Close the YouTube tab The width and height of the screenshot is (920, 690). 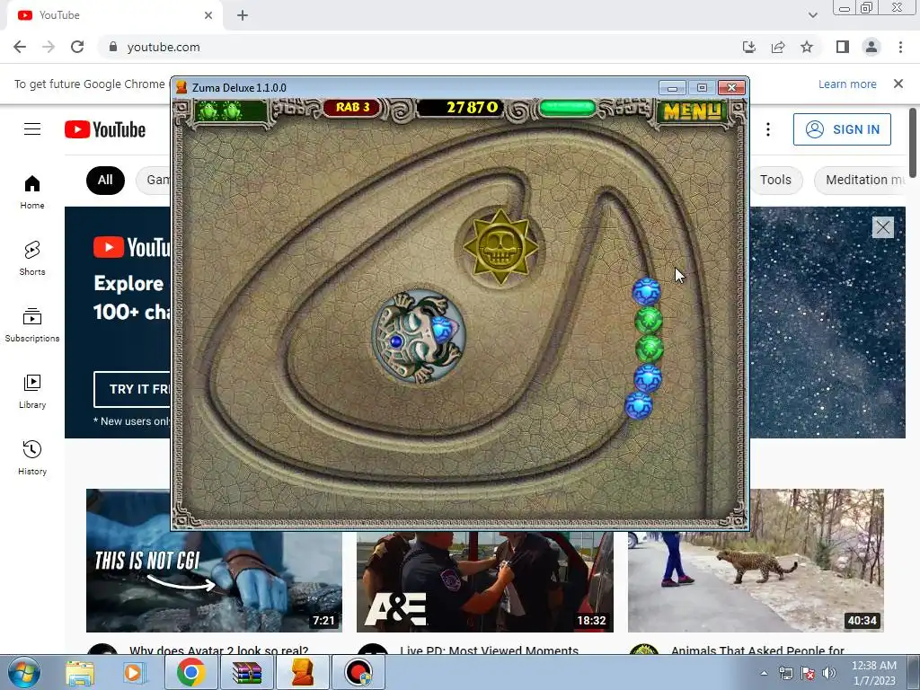(208, 15)
